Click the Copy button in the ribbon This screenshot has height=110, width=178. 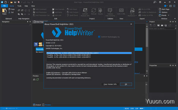12,9
